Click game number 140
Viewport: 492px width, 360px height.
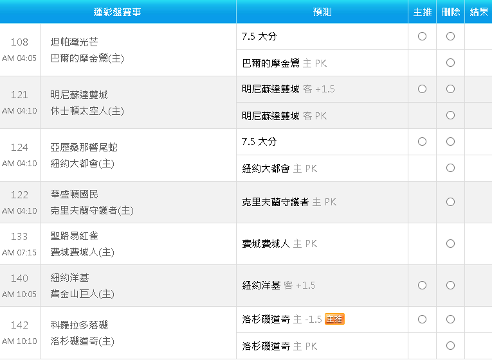19,278
